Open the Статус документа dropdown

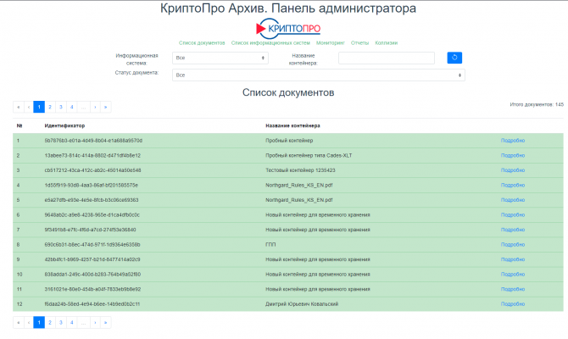319,75
